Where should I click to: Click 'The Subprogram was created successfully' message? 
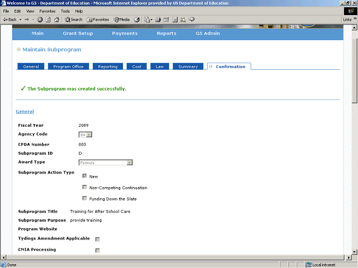(x=77, y=89)
